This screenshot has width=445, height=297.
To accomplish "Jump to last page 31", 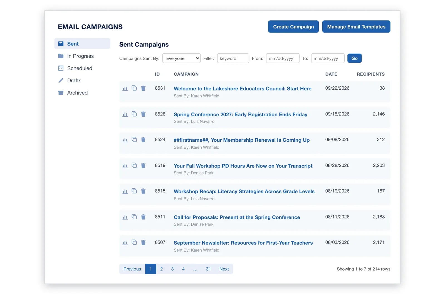I will [208, 269].
